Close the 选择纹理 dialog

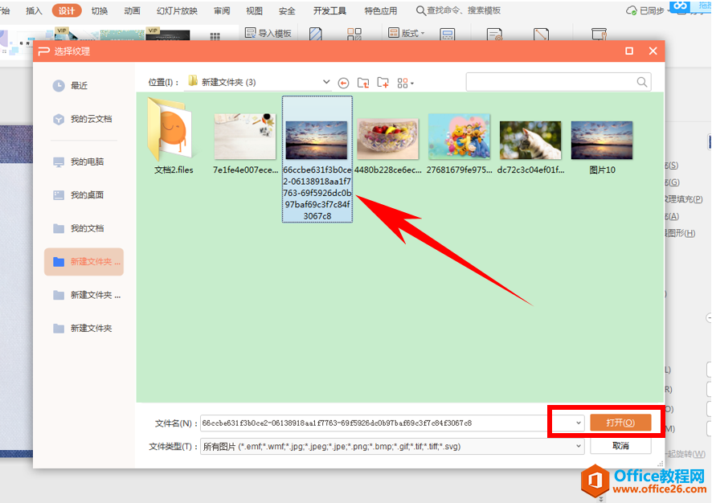click(x=653, y=51)
